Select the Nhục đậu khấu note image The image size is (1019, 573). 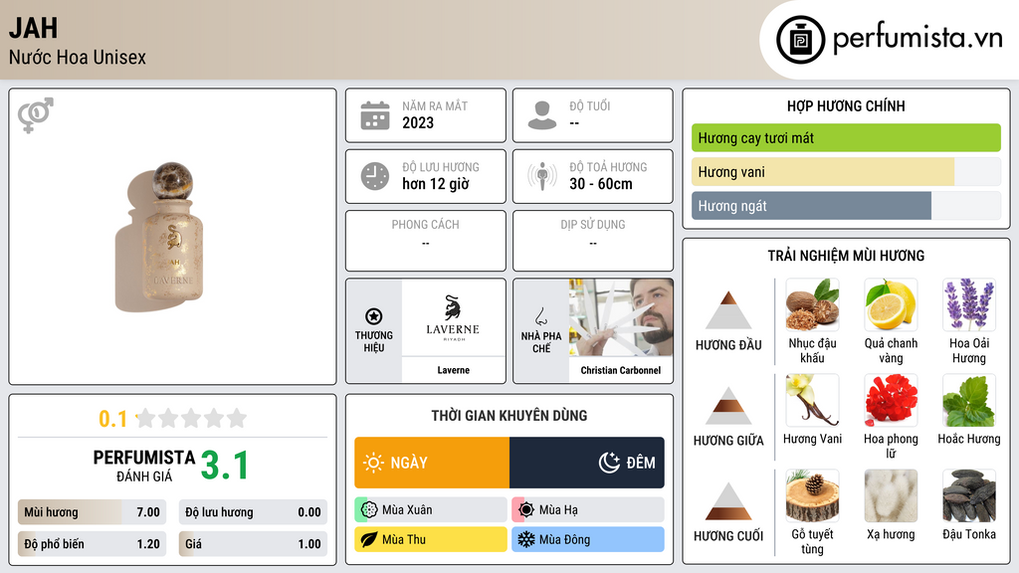[x=812, y=304]
